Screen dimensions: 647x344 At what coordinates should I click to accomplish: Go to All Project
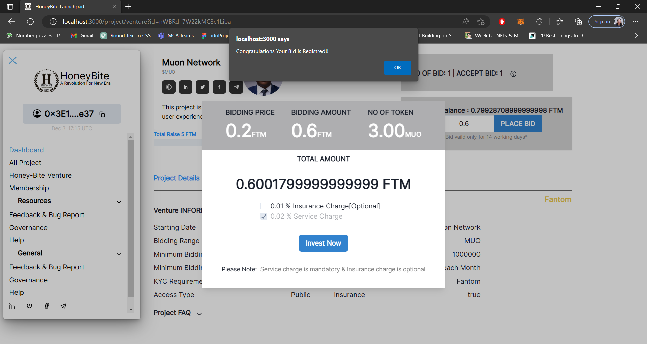[25, 163]
